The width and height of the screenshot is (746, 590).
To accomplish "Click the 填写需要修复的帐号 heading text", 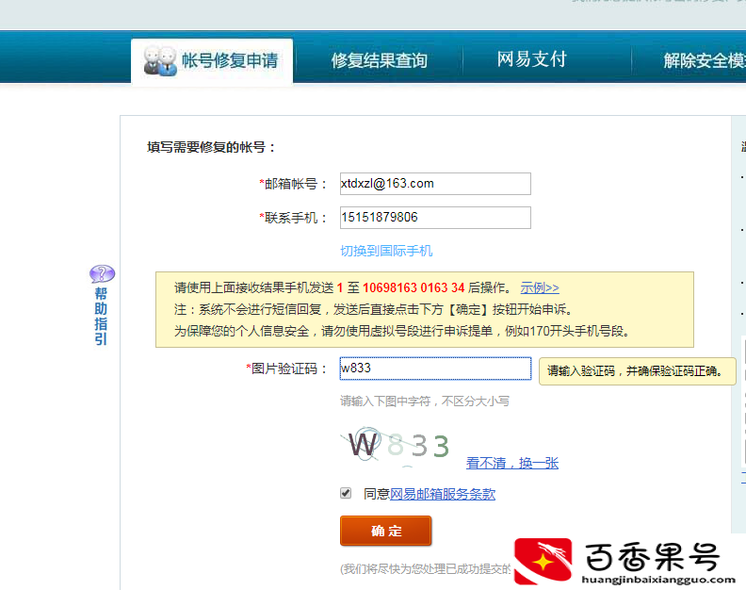I will [x=211, y=147].
